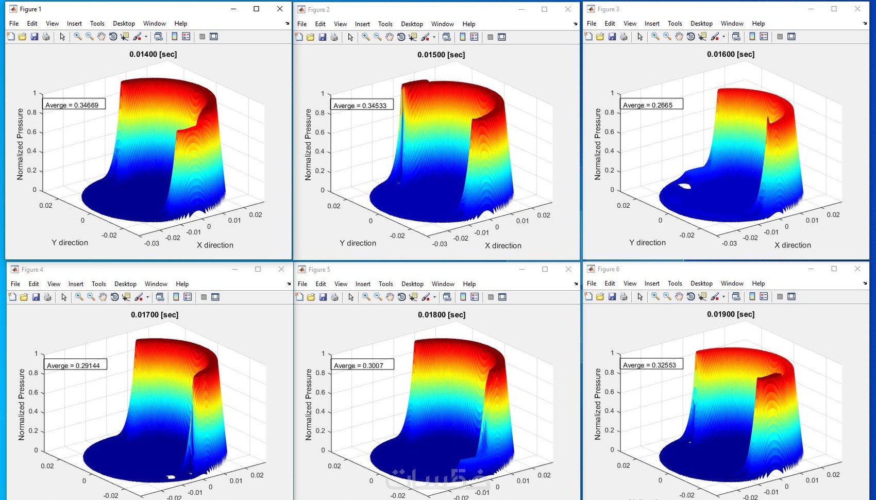Enable the Edit Plot arrow tool in Figure 6
The height and width of the screenshot is (500, 876).
click(639, 296)
